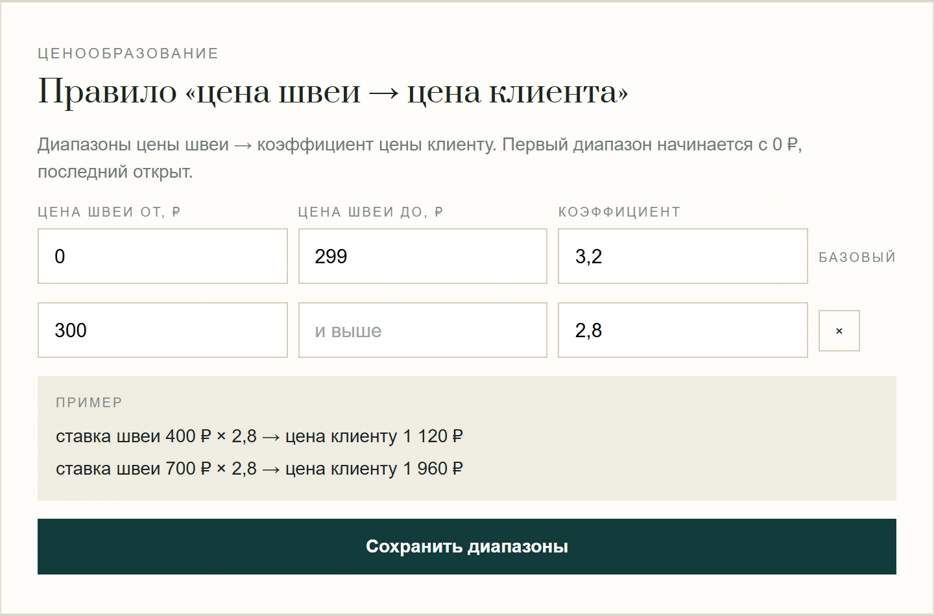
Task: Click the 'ЦЕНА ШВЕИ ОТ, ₽' column header
Action: click(109, 212)
